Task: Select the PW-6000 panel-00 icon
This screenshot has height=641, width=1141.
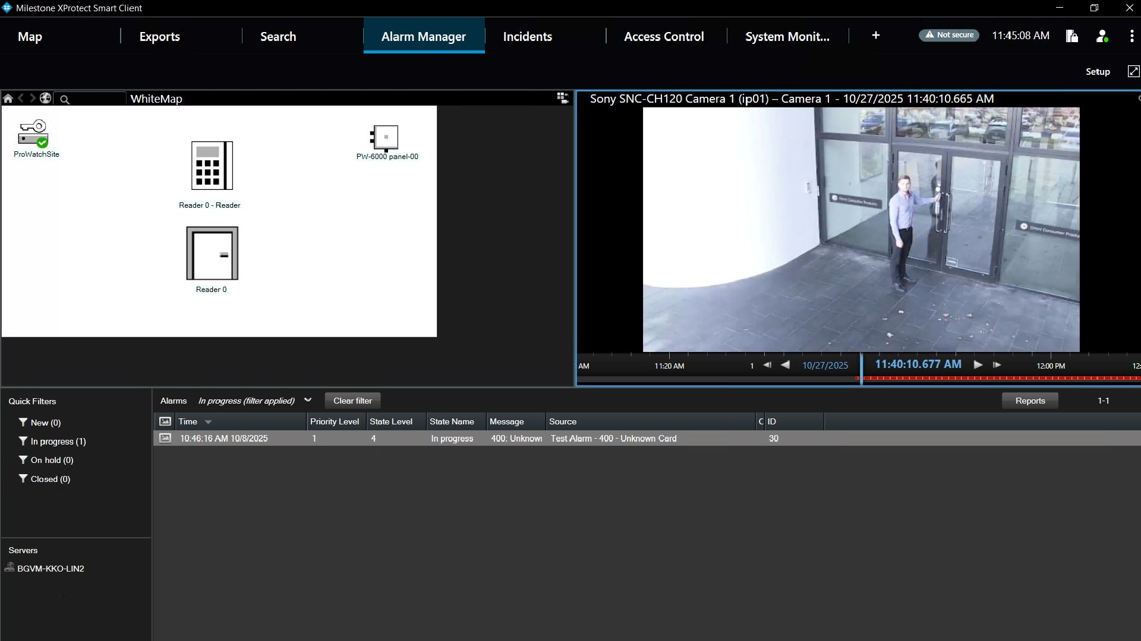Action: point(384,138)
